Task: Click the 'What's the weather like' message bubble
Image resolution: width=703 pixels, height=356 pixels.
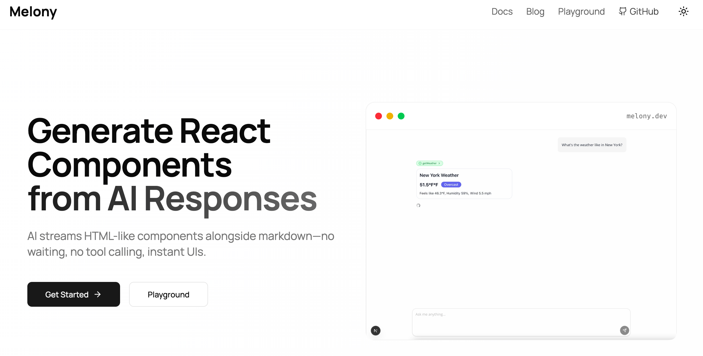Action: point(592,145)
